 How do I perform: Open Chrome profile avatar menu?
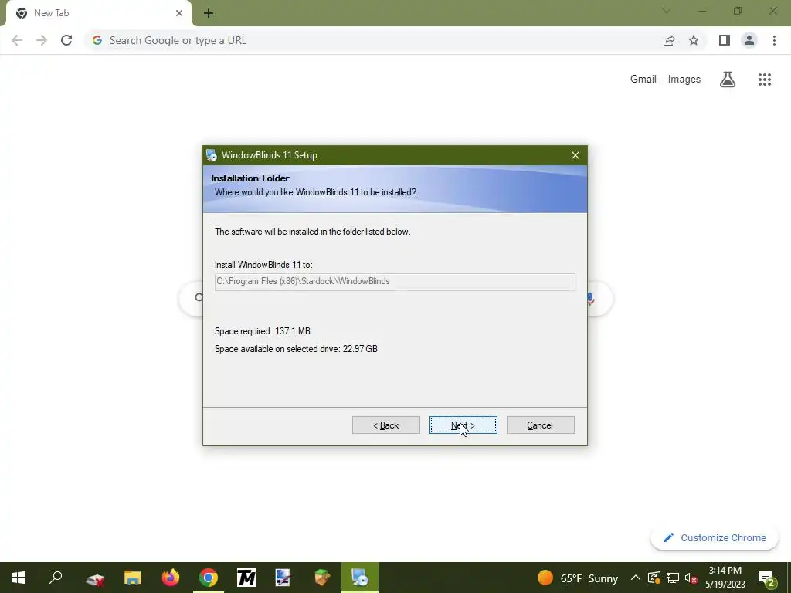click(x=749, y=40)
